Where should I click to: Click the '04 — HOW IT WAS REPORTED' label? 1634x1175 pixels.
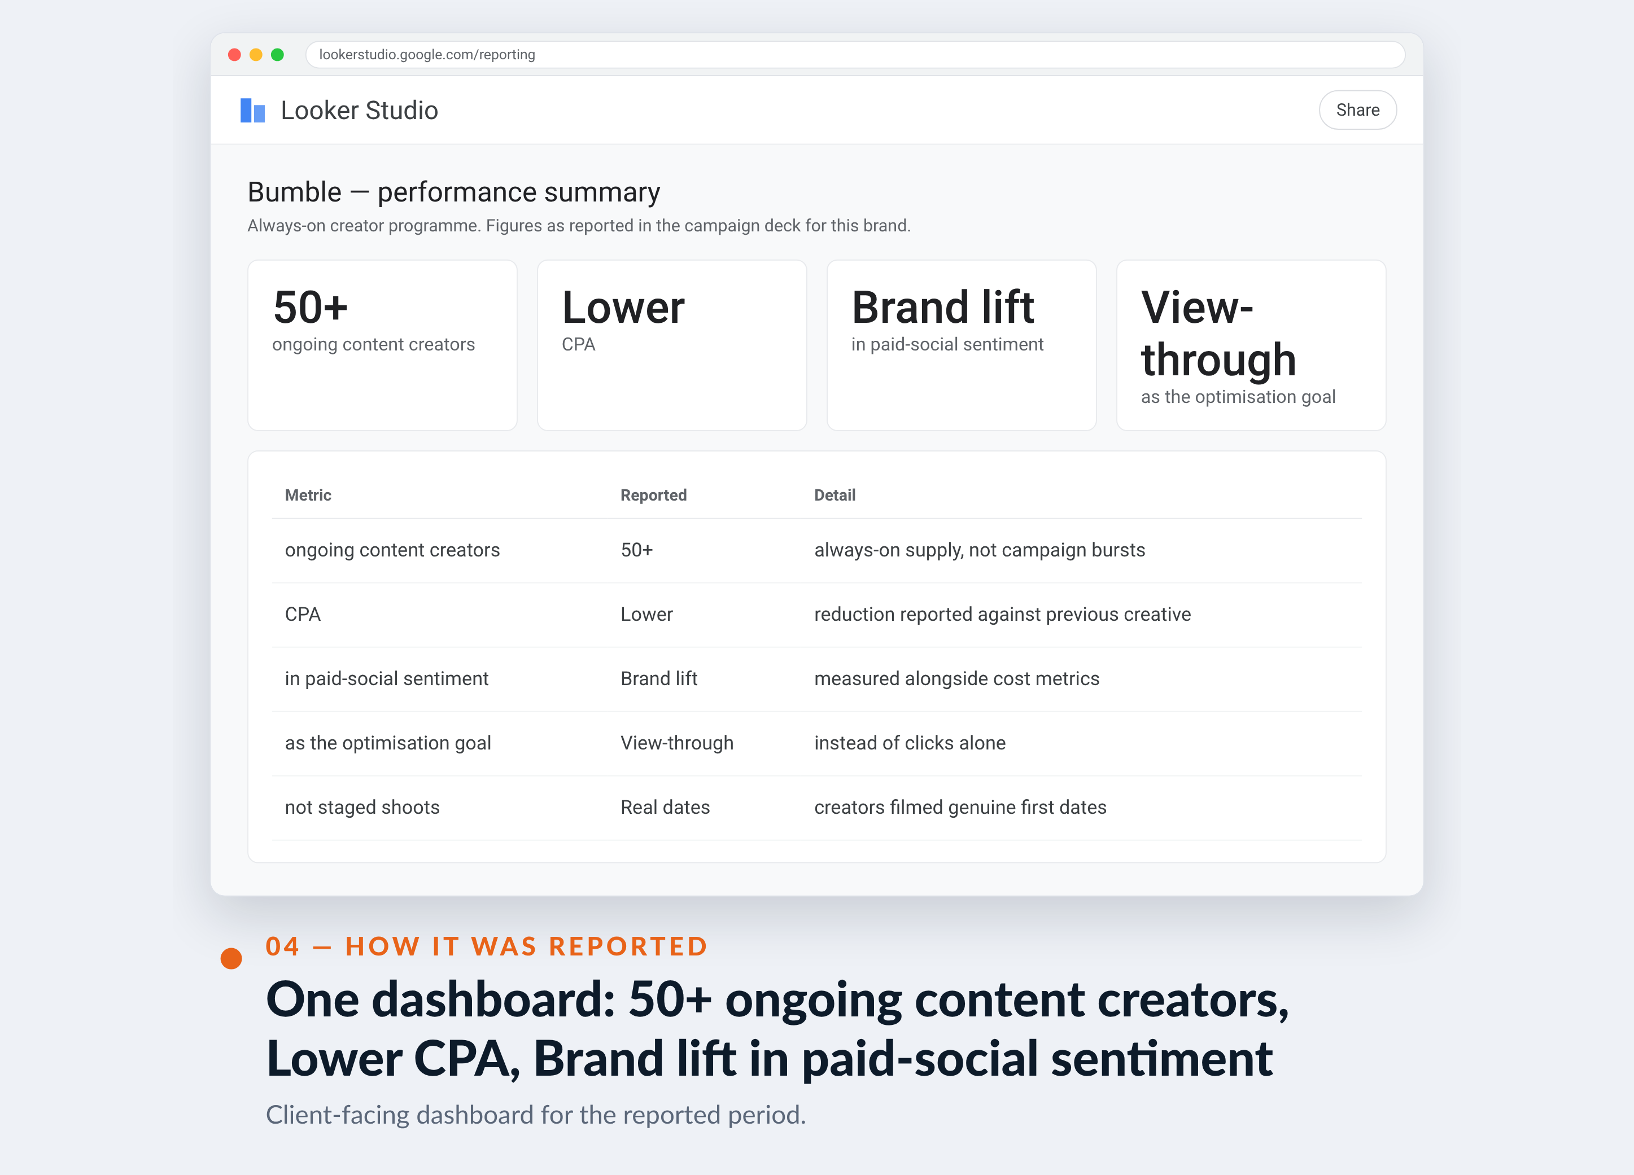click(x=487, y=946)
